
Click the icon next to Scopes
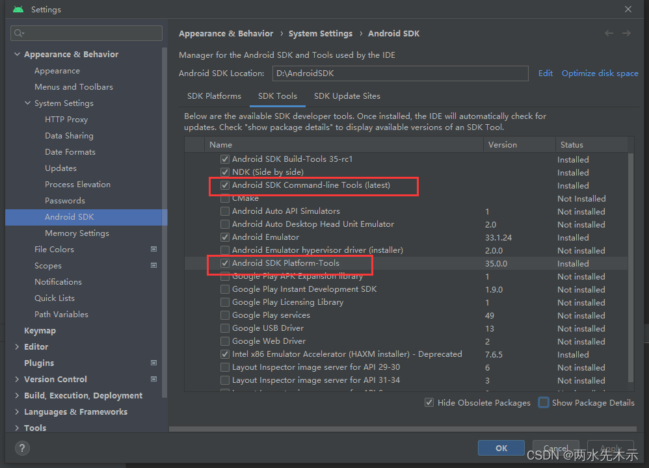[x=153, y=265]
